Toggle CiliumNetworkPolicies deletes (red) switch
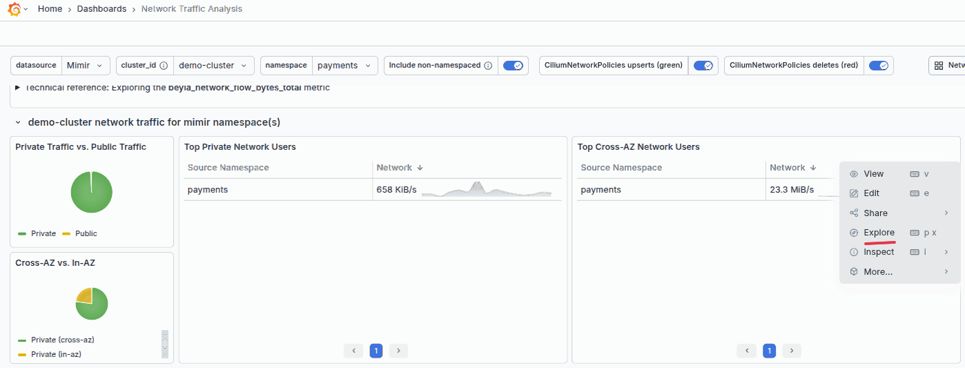 [879, 66]
